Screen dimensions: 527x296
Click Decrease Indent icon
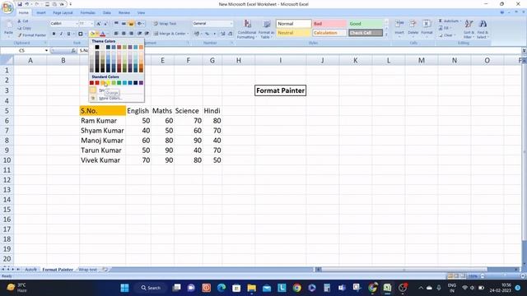[x=139, y=34]
